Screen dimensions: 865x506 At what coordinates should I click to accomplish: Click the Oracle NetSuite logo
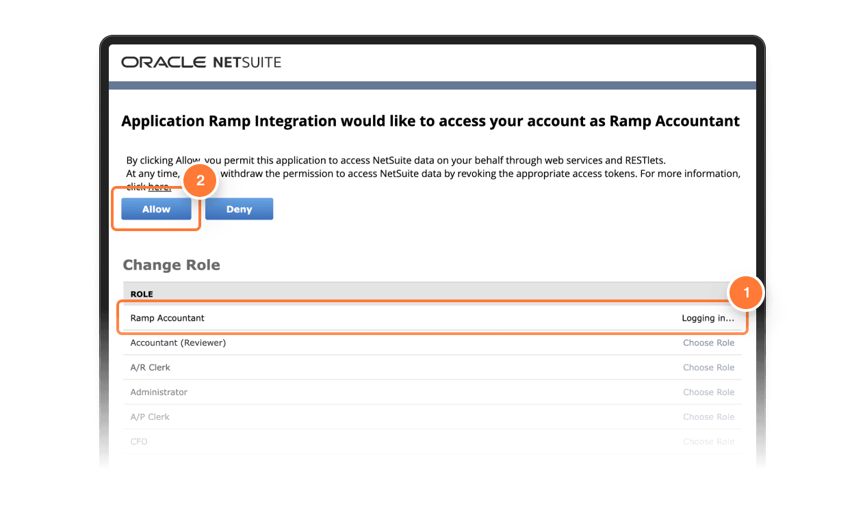[201, 62]
